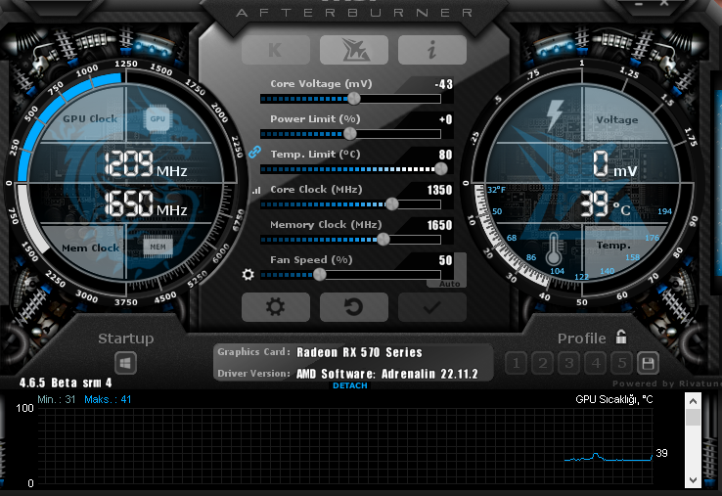Open fan settings gear beside Fan Speed
722x496 pixels.
tap(248, 275)
